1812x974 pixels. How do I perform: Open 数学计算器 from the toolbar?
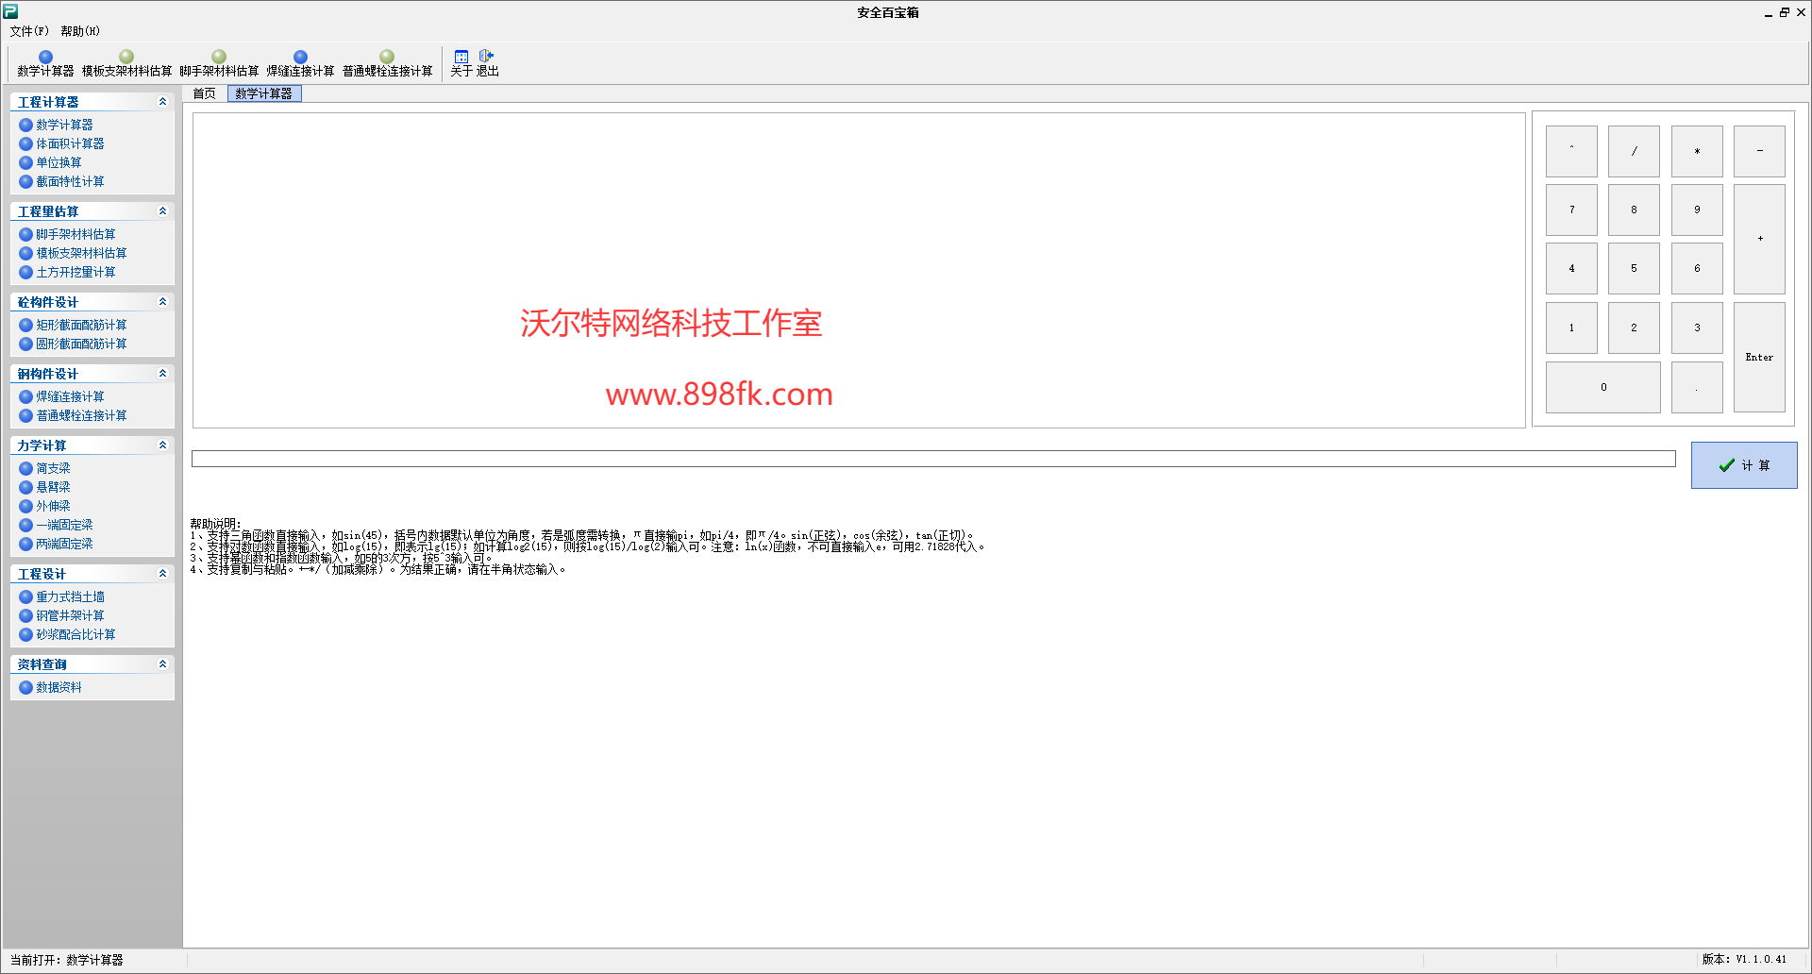[x=45, y=63]
